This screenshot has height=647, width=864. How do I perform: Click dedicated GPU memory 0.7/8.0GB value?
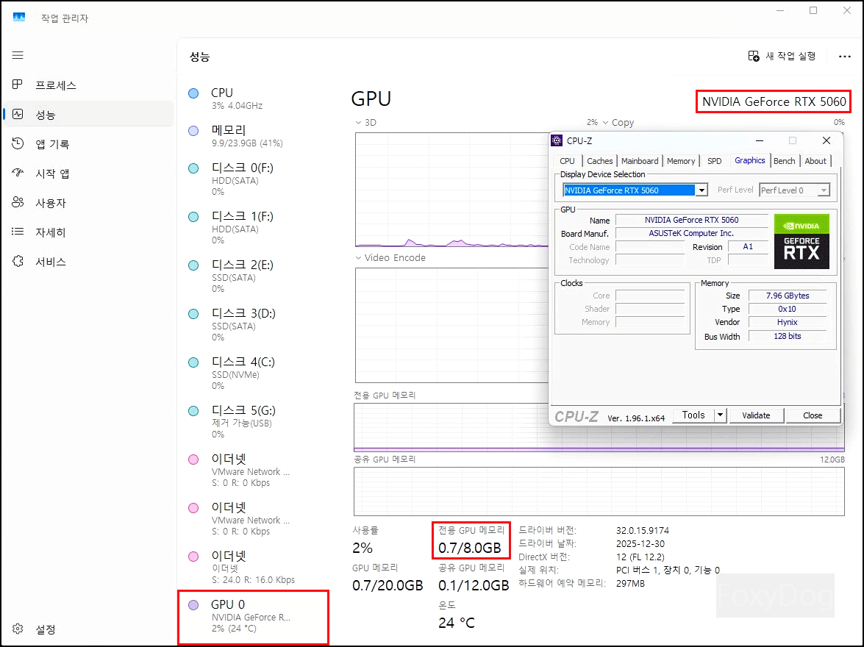[x=469, y=548]
